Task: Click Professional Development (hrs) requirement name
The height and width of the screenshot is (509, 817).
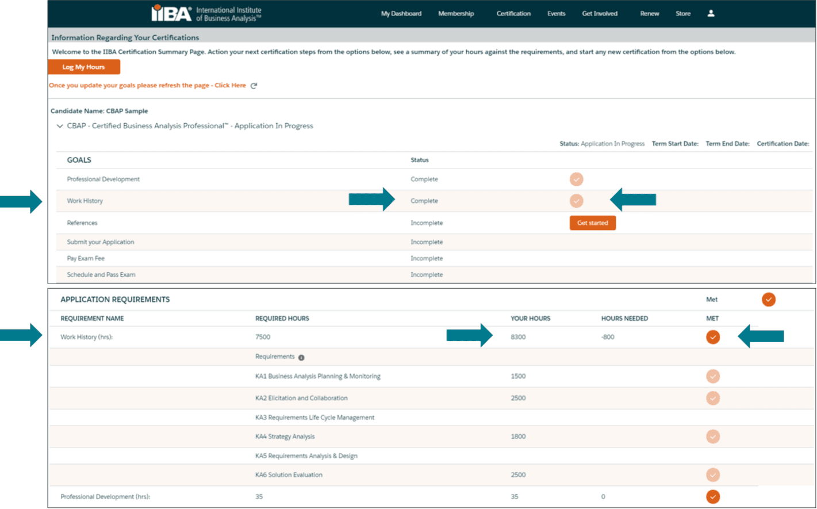Action: pos(105,497)
